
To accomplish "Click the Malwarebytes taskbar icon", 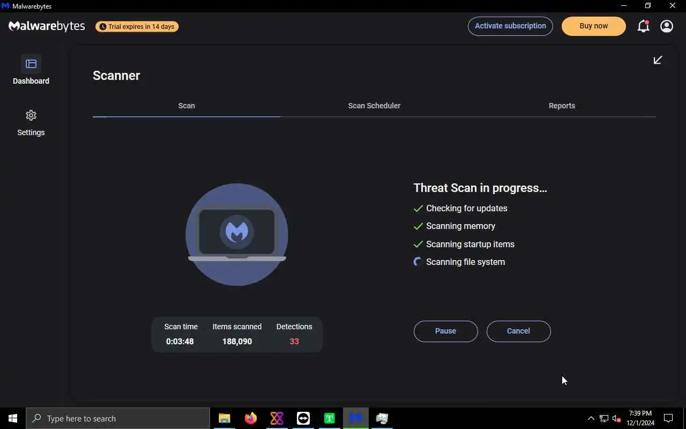I will click(x=356, y=418).
